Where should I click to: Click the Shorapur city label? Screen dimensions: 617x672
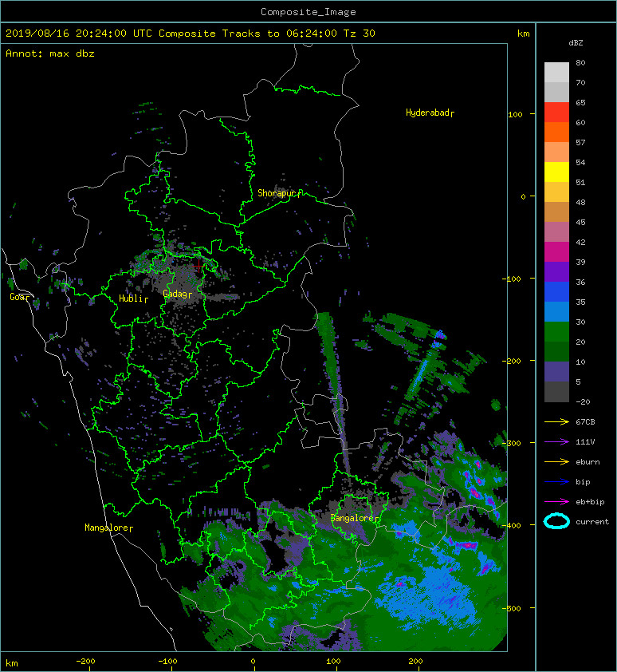pyautogui.click(x=280, y=193)
